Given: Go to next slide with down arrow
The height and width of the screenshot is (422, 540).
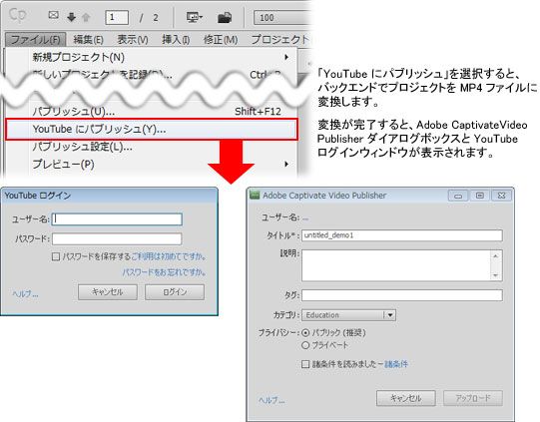Looking at the screenshot, I should [x=71, y=17].
